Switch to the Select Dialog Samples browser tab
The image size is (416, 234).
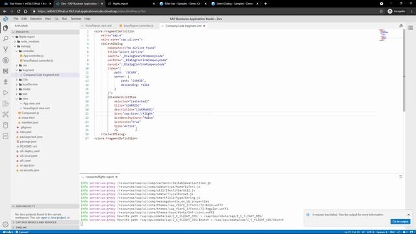[x=235, y=4]
